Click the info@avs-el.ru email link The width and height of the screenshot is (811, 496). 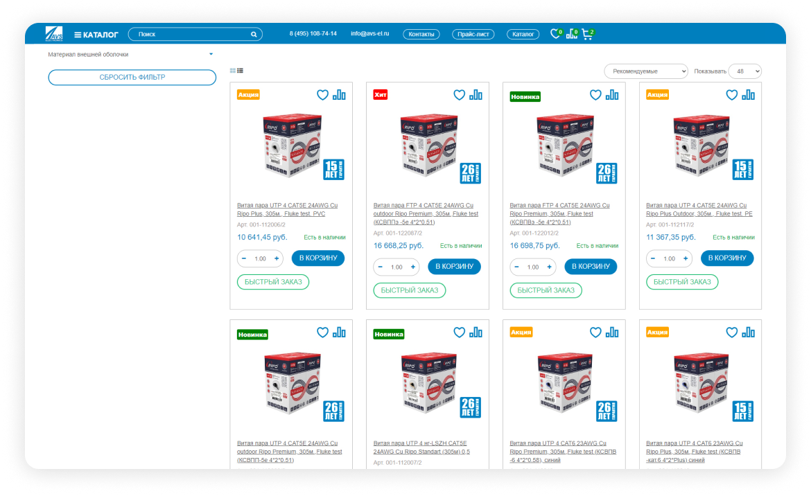(x=370, y=33)
